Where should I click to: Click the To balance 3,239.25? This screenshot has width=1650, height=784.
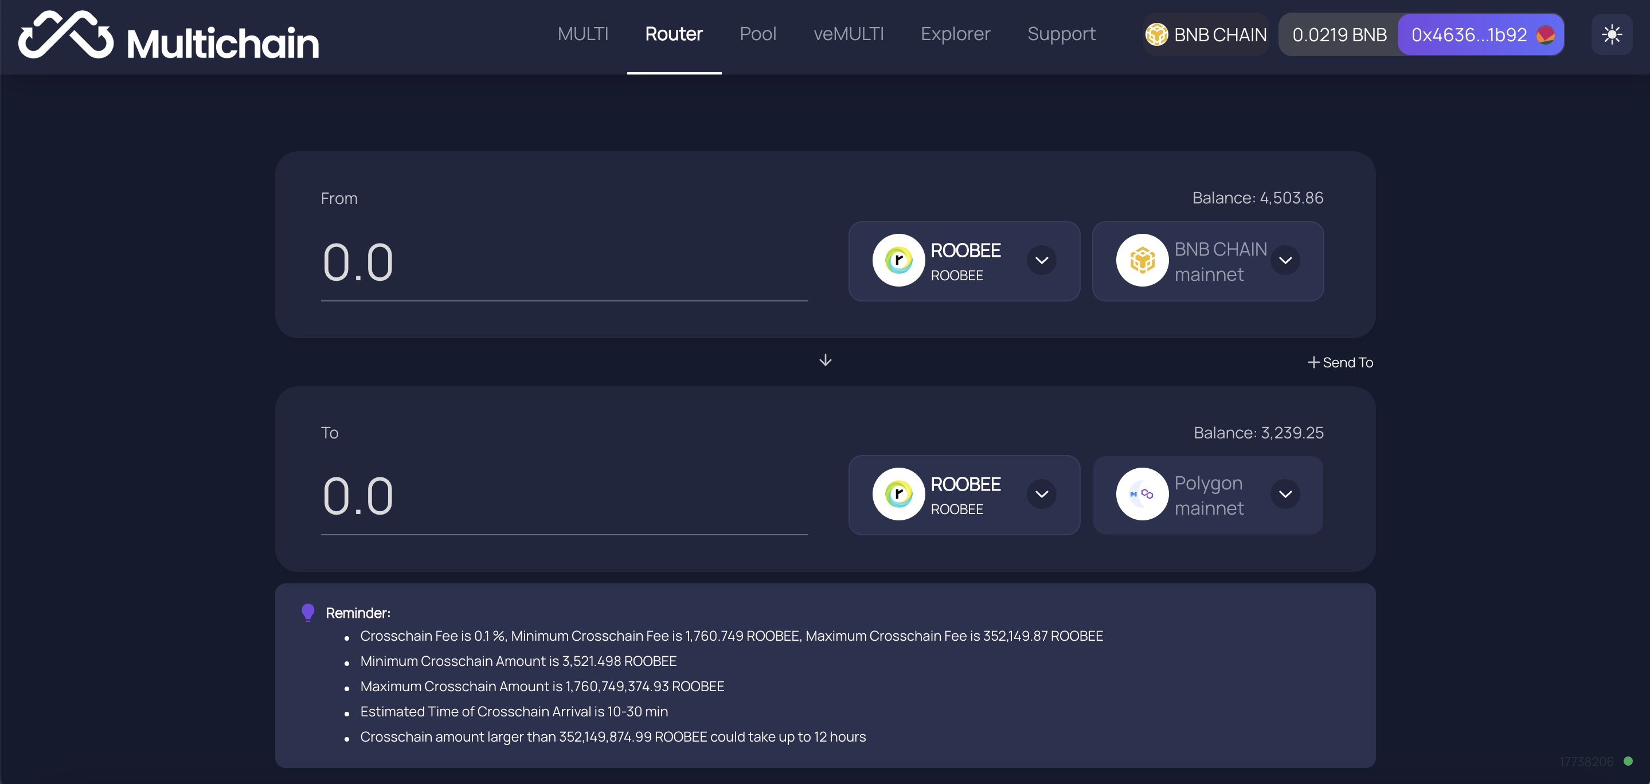click(x=1258, y=433)
